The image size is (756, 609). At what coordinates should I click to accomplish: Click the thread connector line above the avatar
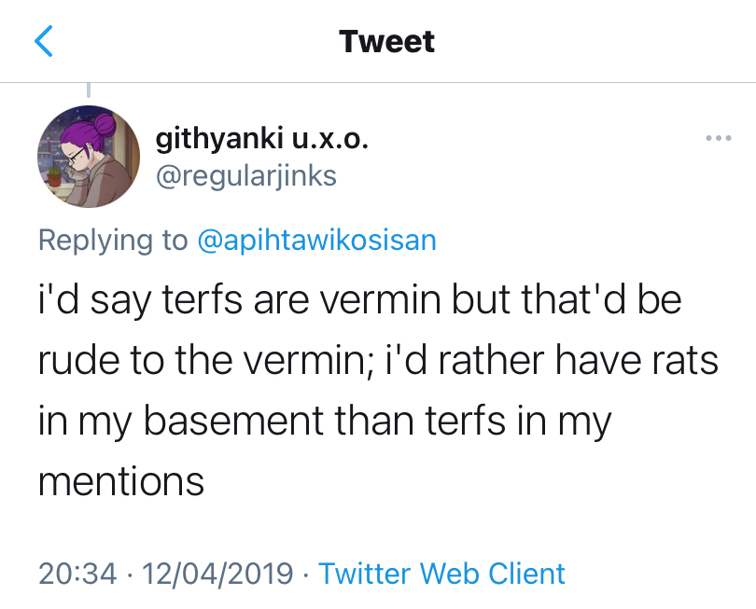click(x=89, y=90)
